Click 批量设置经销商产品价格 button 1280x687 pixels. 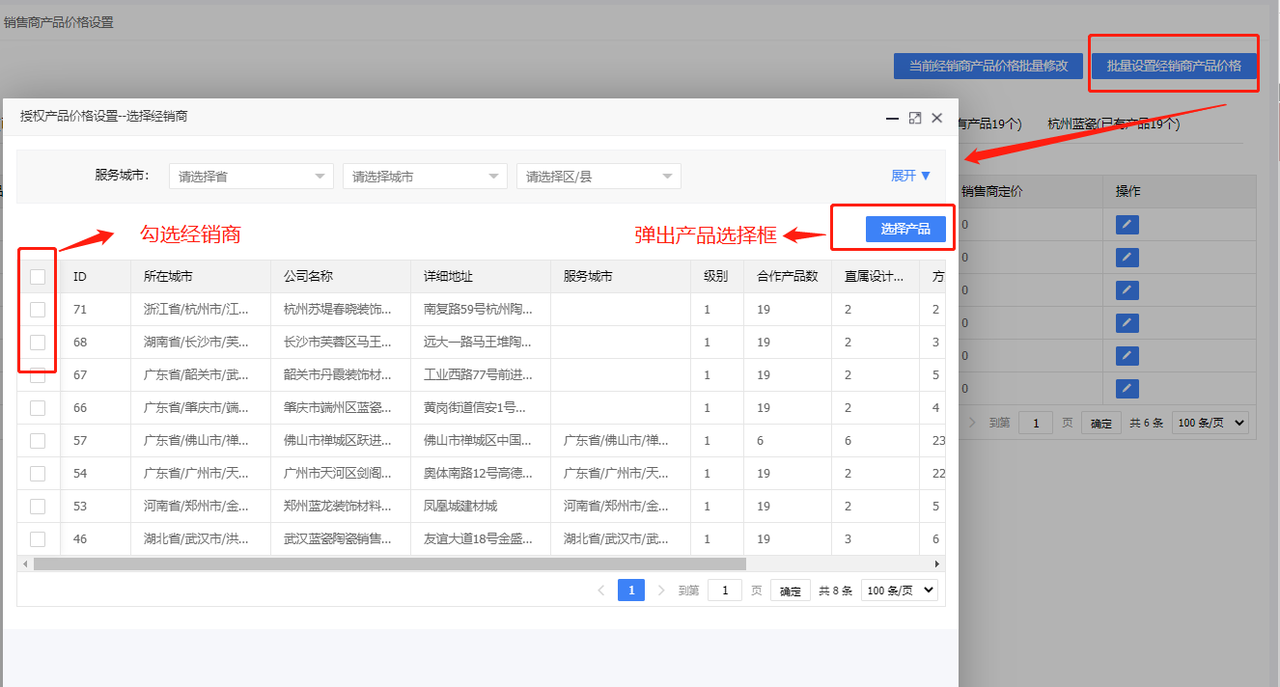[1174, 66]
